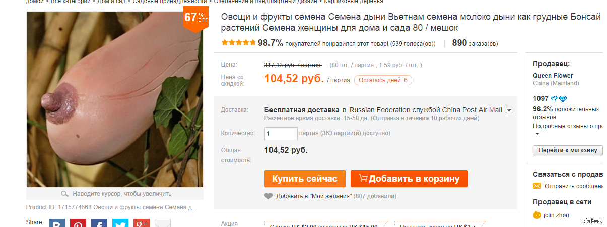607x227 pixels.
Task: Click the quantity input field
Action: pyautogui.click(x=281, y=134)
